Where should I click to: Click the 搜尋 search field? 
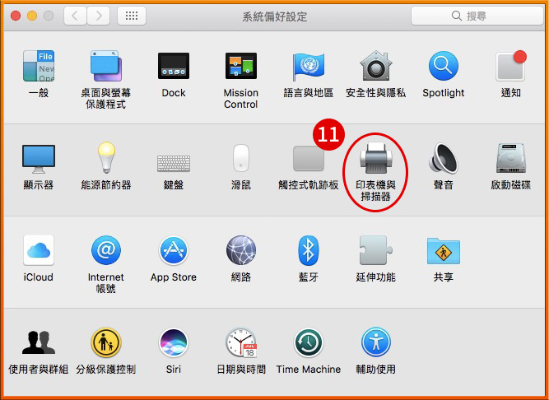[477, 16]
